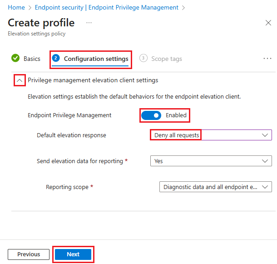Collapse Privilege management elevation client settings section
Screen dimensions: 277x264
(x=20, y=80)
